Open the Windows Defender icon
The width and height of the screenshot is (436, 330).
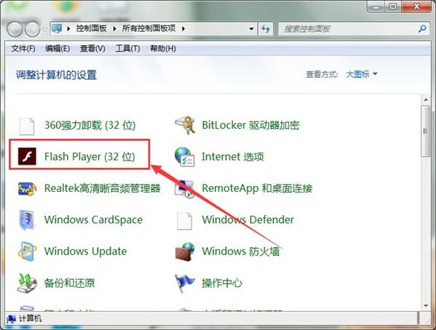(185, 221)
